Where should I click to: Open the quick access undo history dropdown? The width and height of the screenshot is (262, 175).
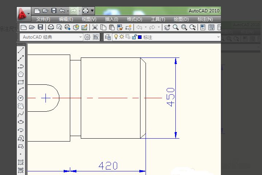[68, 11]
